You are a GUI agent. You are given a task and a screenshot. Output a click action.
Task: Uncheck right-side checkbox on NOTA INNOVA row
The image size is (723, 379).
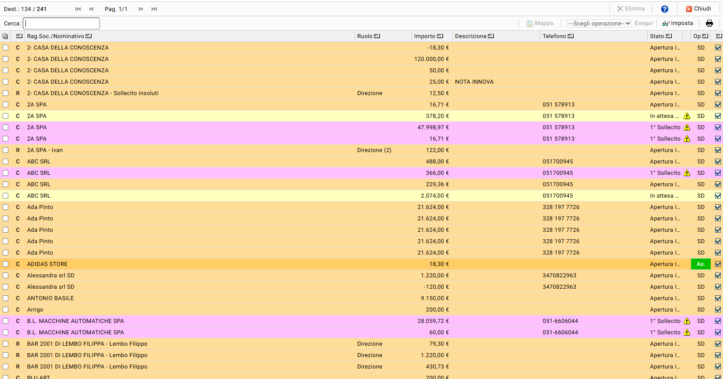(x=718, y=82)
